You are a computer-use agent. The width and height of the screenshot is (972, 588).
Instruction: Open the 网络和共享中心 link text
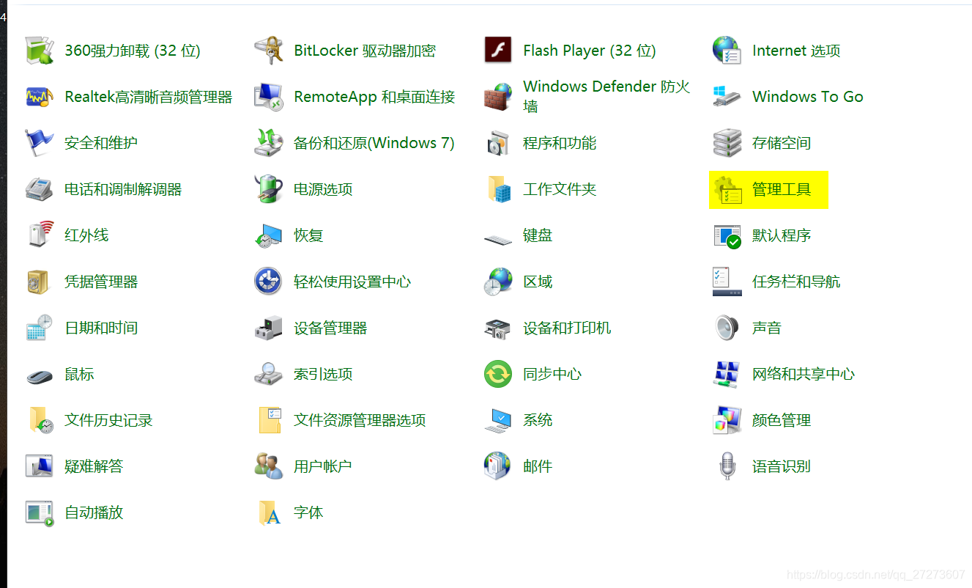pos(804,374)
